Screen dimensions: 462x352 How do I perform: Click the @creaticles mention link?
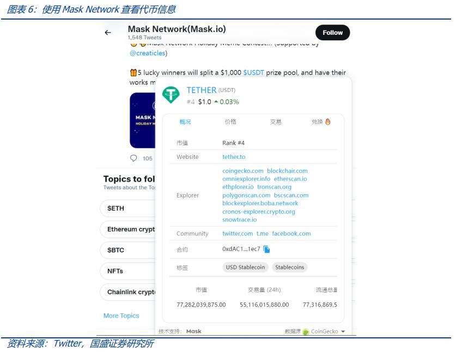coord(148,53)
